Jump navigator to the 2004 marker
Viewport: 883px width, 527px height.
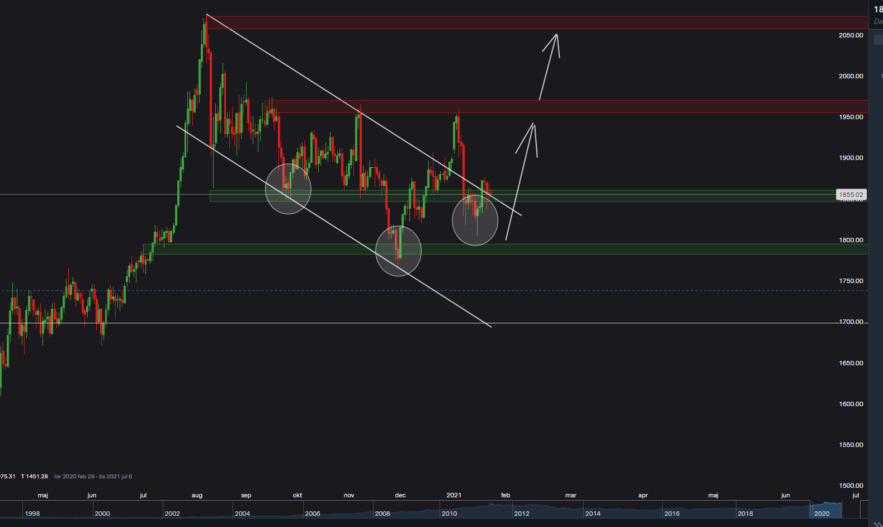tap(242, 514)
